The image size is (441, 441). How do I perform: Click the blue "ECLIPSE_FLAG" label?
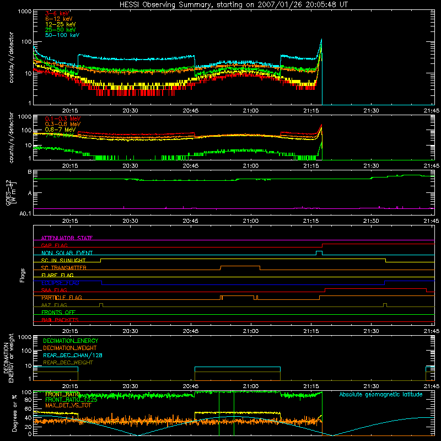coord(60,283)
